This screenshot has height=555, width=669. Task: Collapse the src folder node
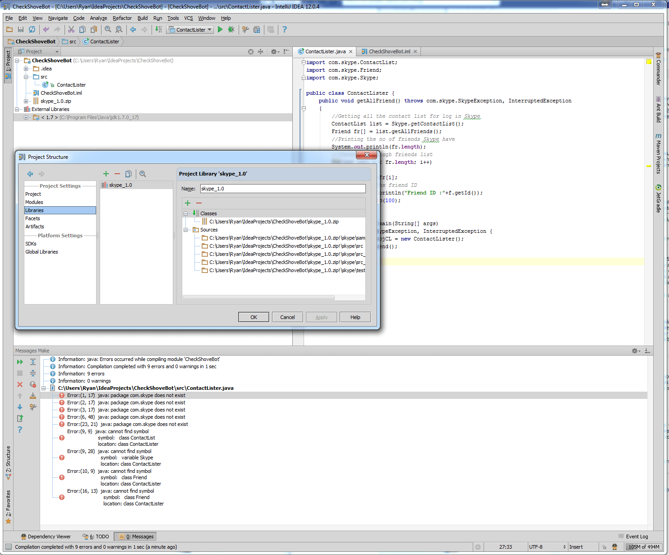tap(26, 77)
